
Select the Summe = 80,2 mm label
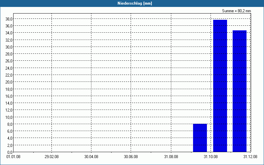236,11
